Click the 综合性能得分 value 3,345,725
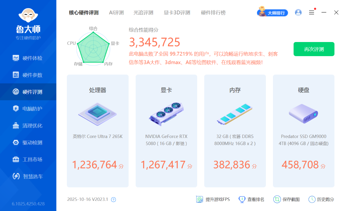Viewport: 345px width, 211px height. click(x=155, y=42)
